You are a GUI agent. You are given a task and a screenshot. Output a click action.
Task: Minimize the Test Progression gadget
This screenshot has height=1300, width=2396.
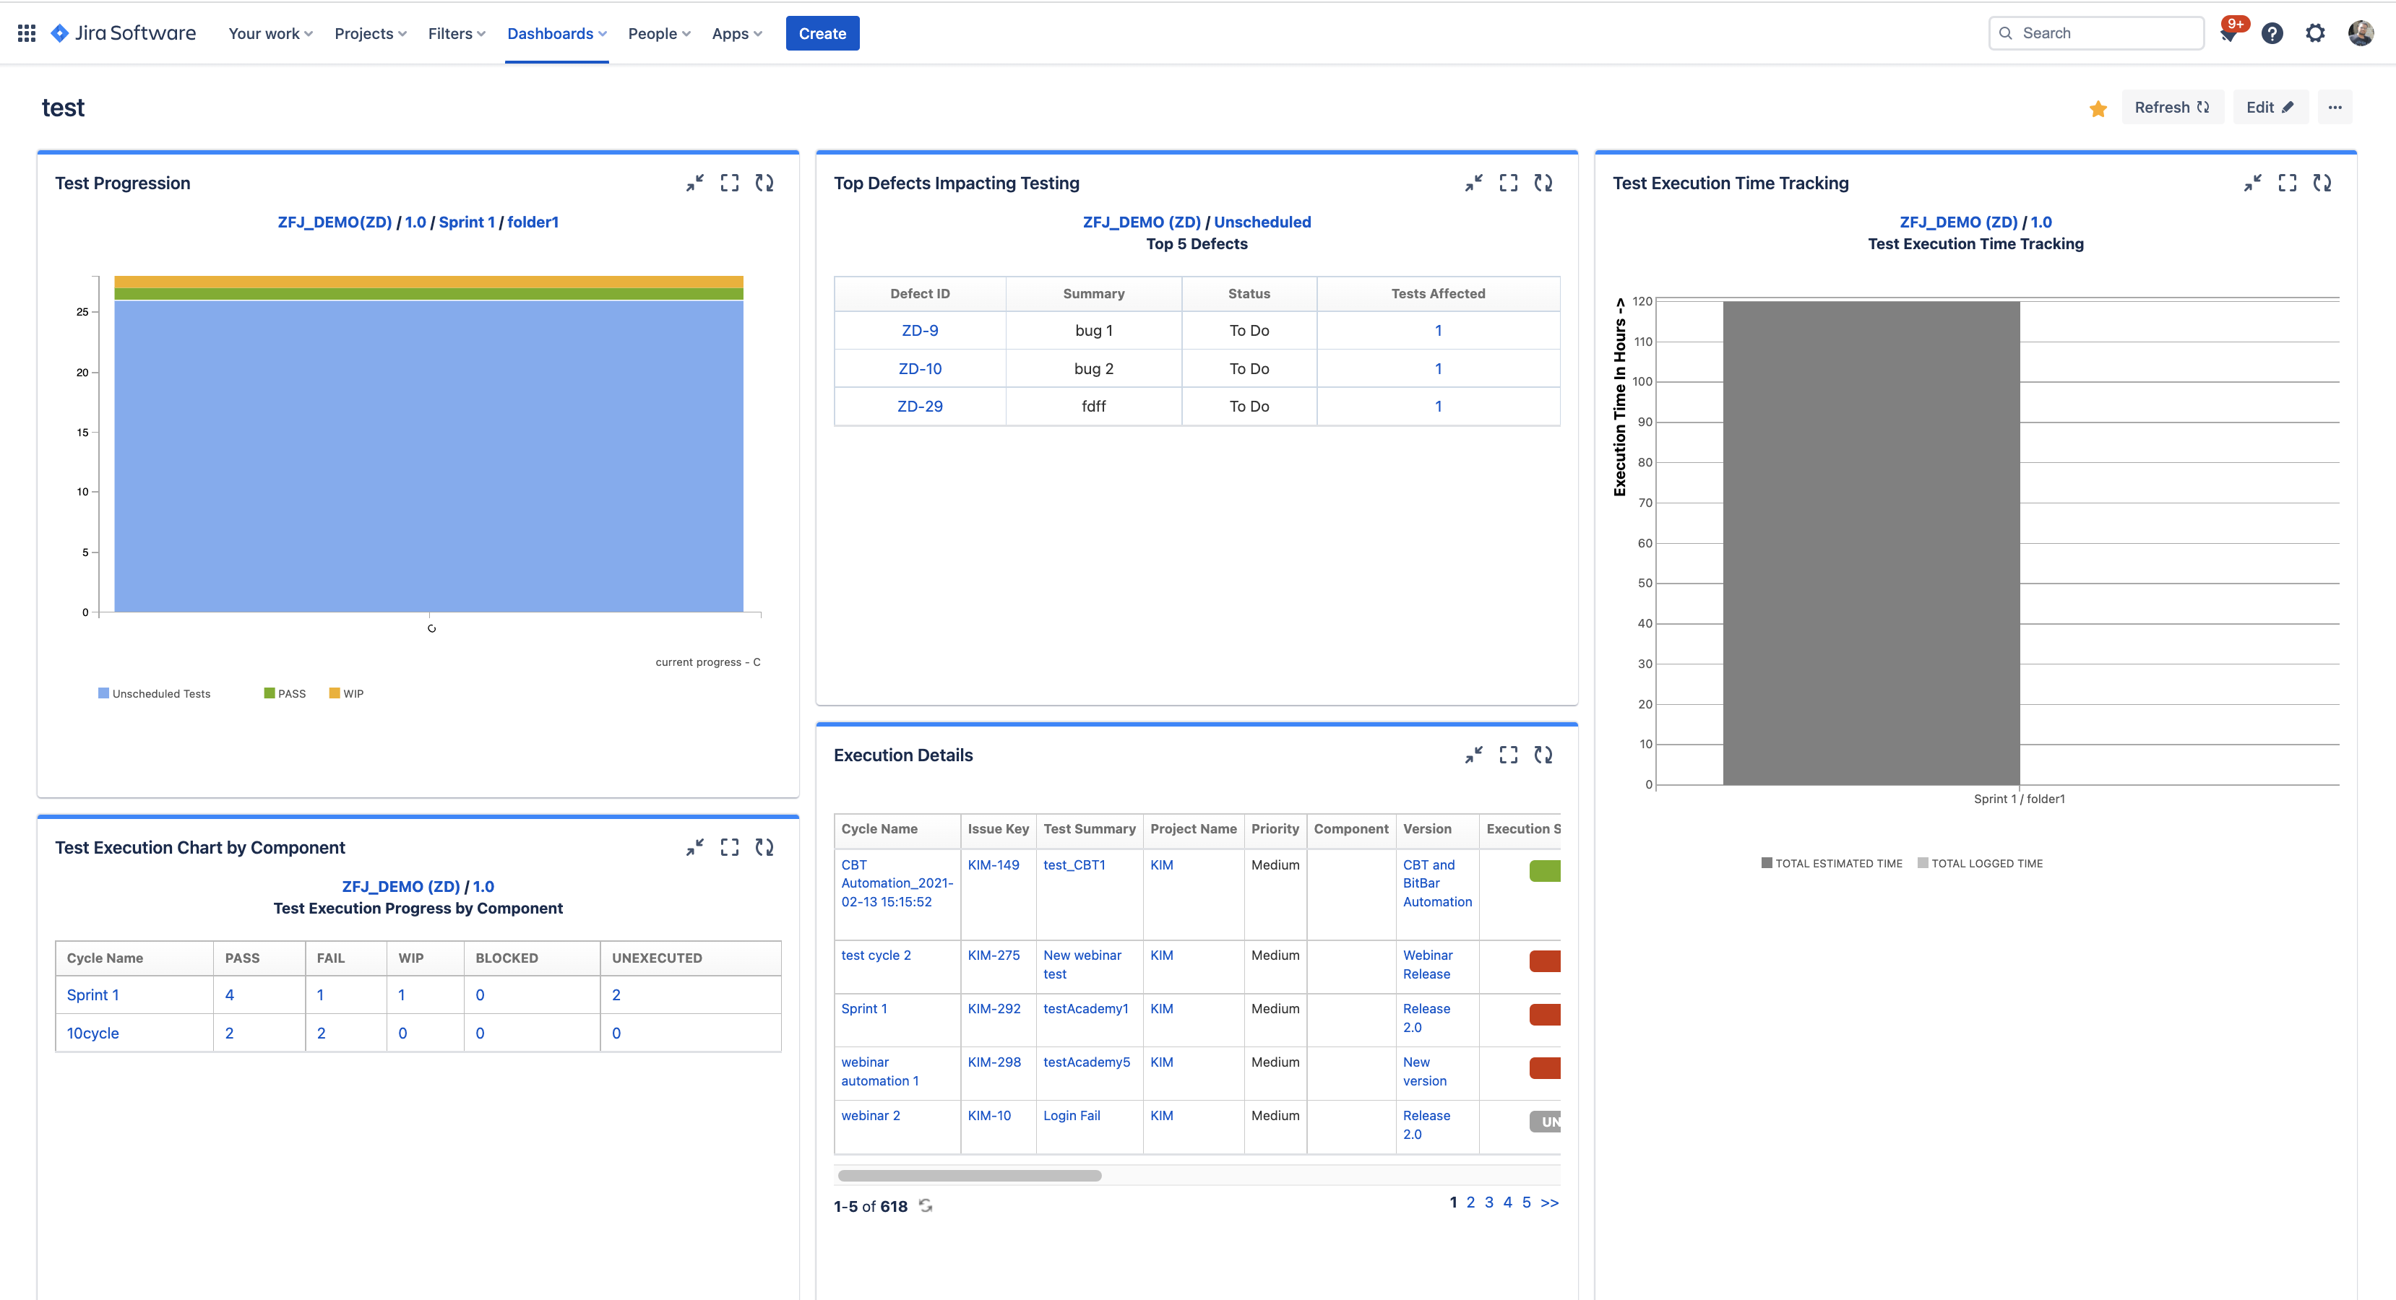click(x=695, y=183)
